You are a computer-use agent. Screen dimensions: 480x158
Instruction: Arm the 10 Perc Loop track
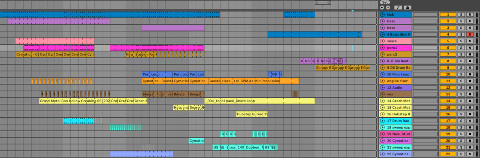click(470, 74)
